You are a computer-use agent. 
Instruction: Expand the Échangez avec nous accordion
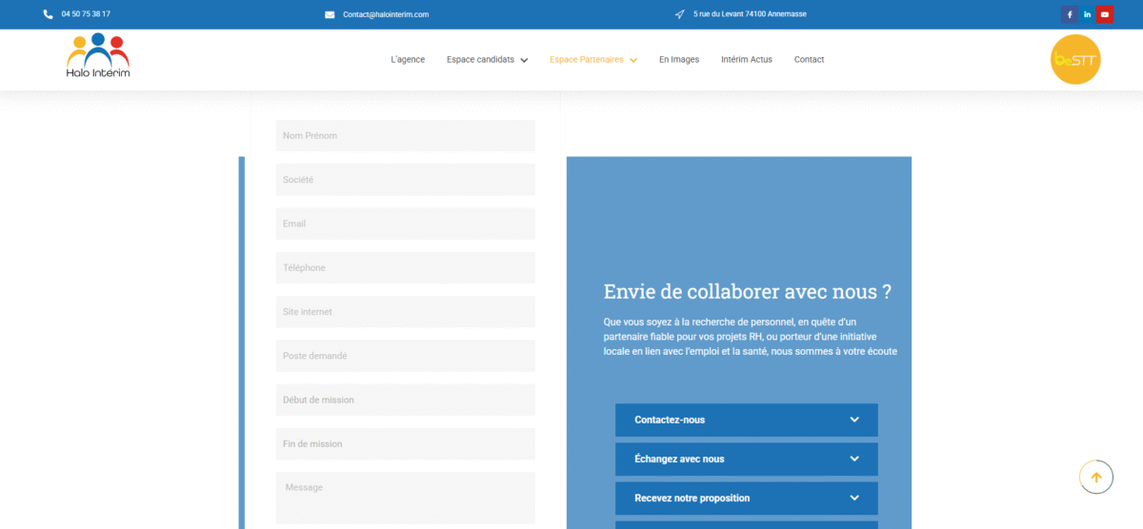point(747,459)
